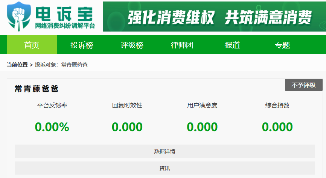Click the 不予评级 badge button
Screen dimensions: 326x178
pos(303,85)
